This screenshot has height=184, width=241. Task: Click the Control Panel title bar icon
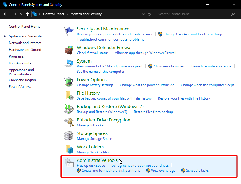click(5, 4)
